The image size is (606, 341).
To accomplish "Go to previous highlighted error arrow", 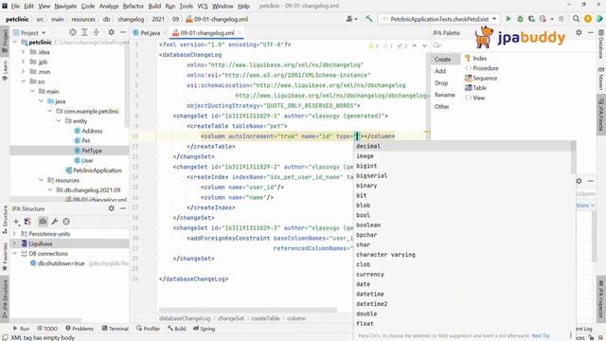I will click(x=415, y=46).
